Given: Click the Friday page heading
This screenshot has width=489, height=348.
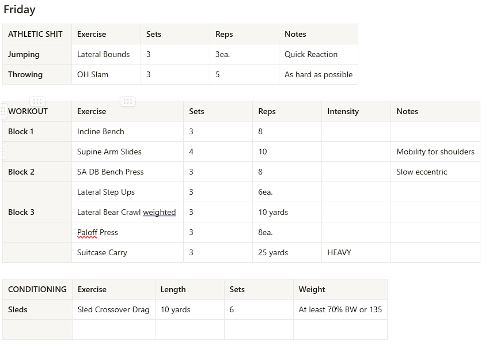Looking at the screenshot, I should pos(20,10).
